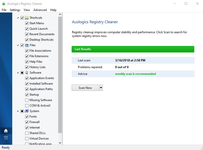The width and height of the screenshot is (203, 150).
Task: Select the Shortcuts label in tree
Action: 36,18
